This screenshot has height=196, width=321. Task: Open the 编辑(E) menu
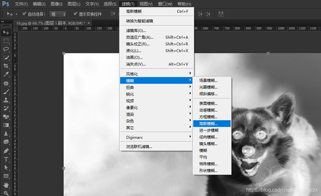tap(39, 4)
